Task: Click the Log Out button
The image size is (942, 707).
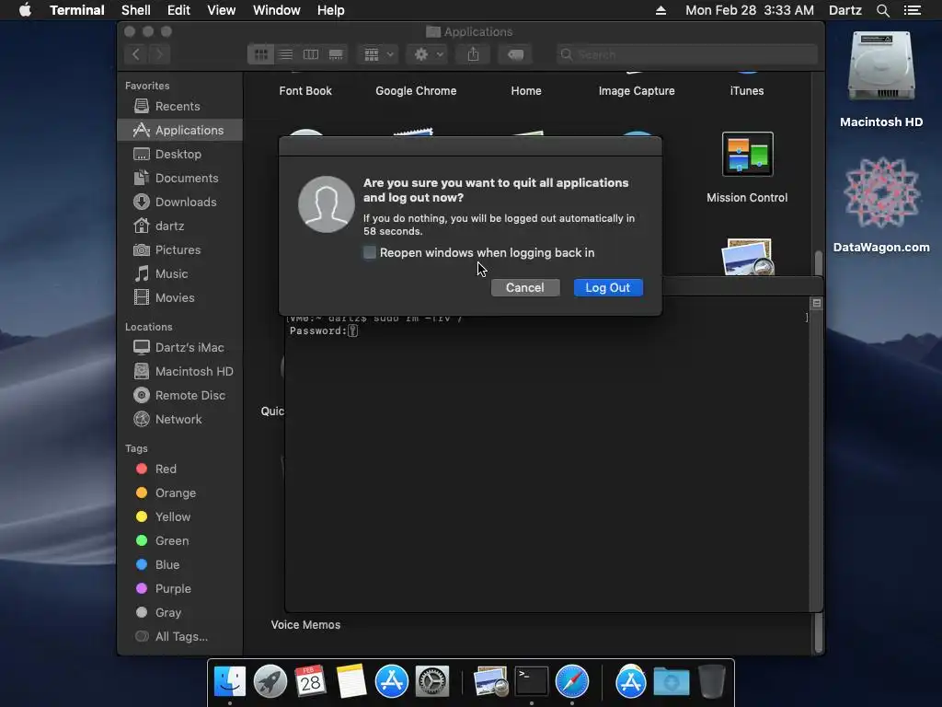Action: (608, 287)
